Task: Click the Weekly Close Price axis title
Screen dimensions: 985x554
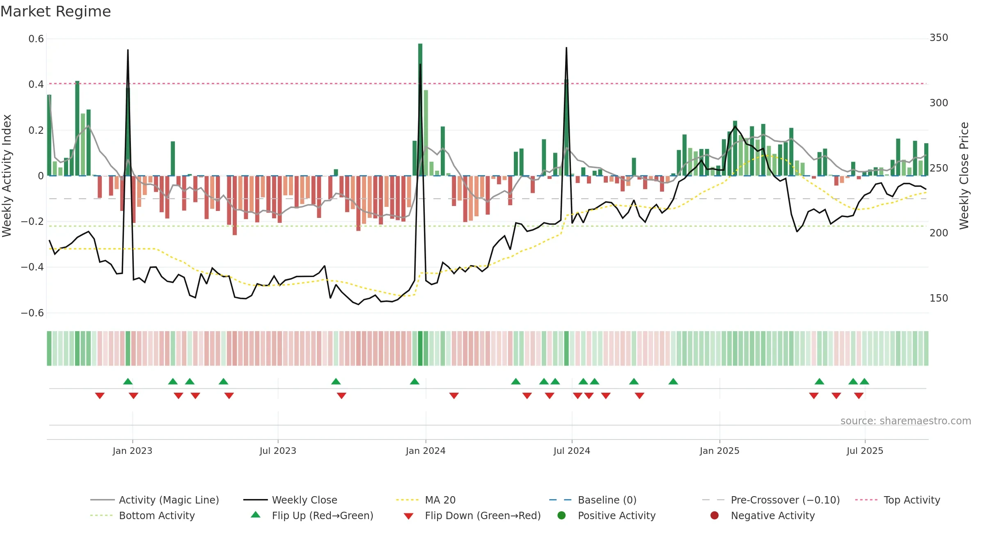Action: 964,176
